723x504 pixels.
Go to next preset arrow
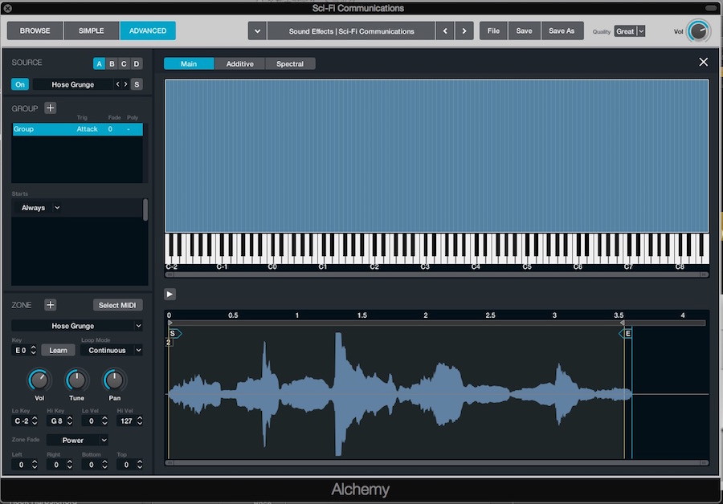[464, 30]
